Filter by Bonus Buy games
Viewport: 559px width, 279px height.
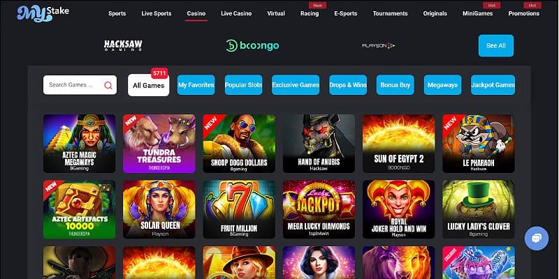point(395,85)
